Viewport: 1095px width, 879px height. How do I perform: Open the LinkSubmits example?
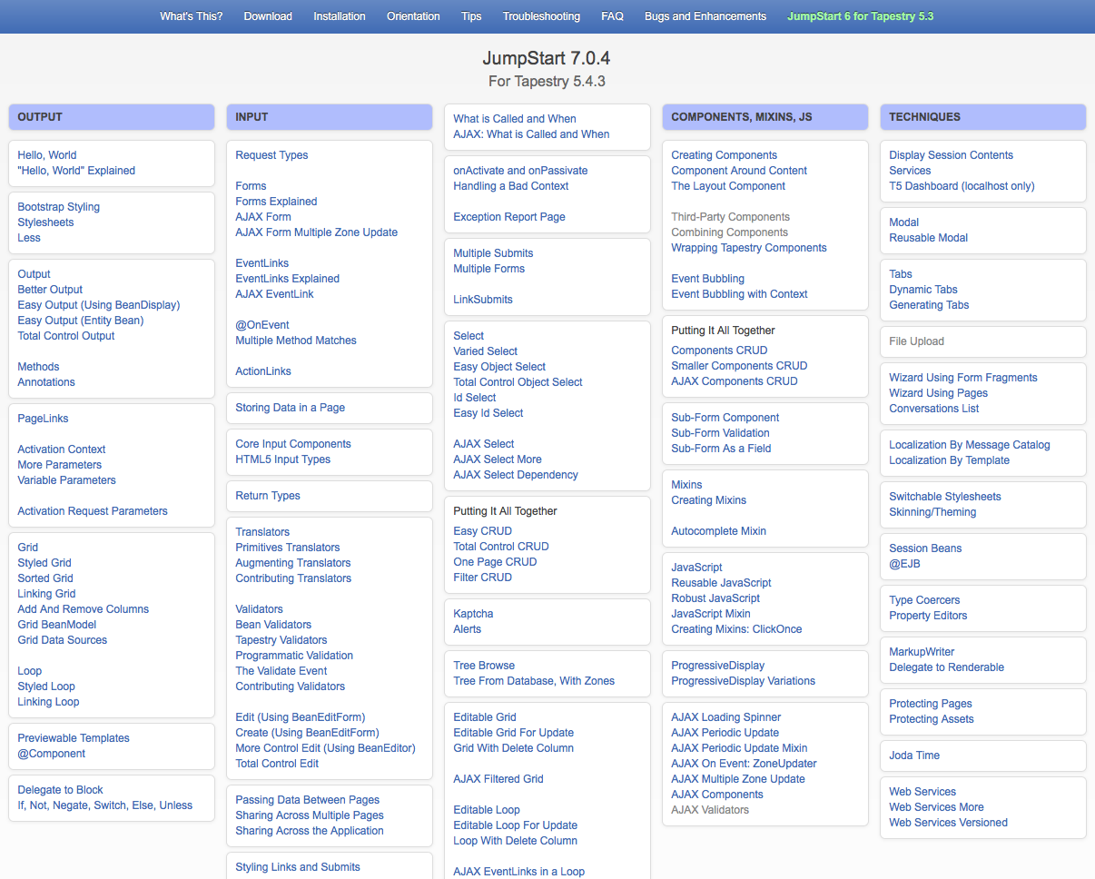(483, 300)
